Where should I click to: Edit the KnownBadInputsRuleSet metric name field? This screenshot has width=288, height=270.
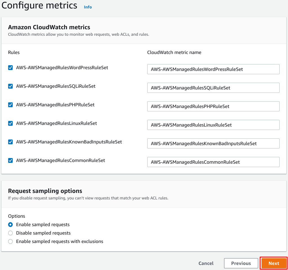[213, 143]
